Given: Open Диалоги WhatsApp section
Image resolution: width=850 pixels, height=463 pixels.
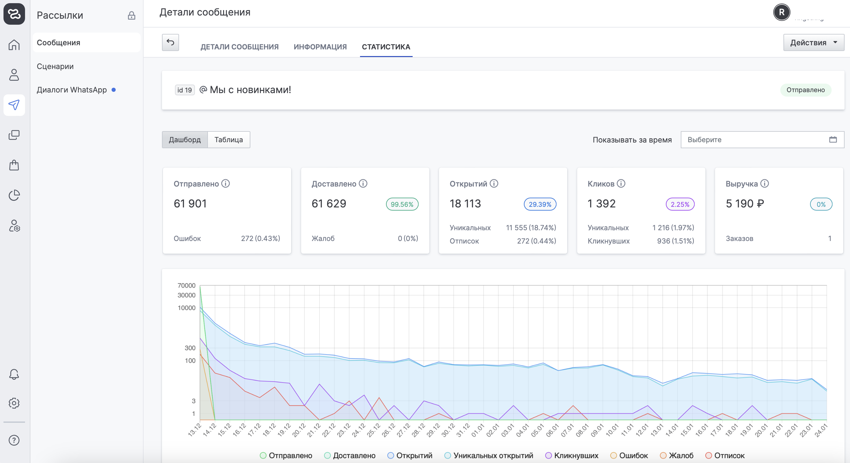Looking at the screenshot, I should pyautogui.click(x=72, y=90).
